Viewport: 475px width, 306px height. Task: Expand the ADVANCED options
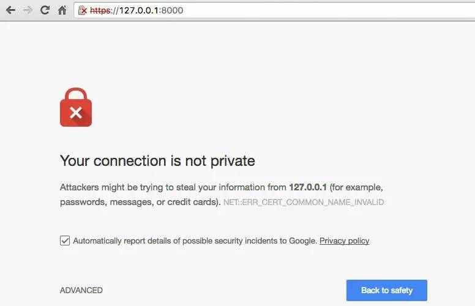point(81,290)
